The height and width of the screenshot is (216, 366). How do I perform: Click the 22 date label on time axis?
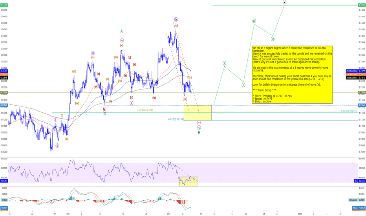32,213
